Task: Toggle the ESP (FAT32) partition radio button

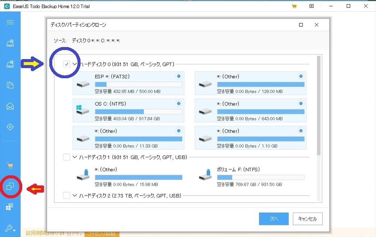Action: click(179, 76)
